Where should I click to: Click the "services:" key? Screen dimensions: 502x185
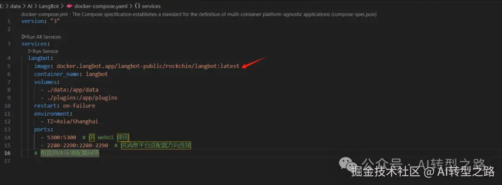click(x=35, y=44)
